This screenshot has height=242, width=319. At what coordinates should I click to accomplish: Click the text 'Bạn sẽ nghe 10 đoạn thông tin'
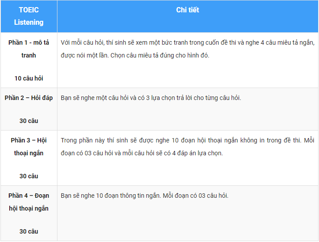pyautogui.click(x=144, y=196)
